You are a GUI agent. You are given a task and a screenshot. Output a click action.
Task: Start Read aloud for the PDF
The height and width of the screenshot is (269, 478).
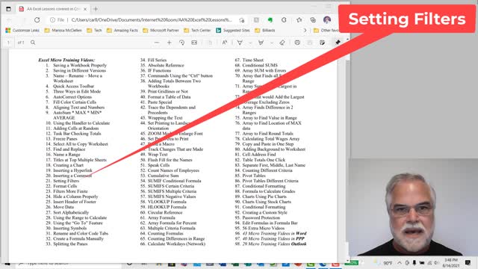tap(225, 43)
